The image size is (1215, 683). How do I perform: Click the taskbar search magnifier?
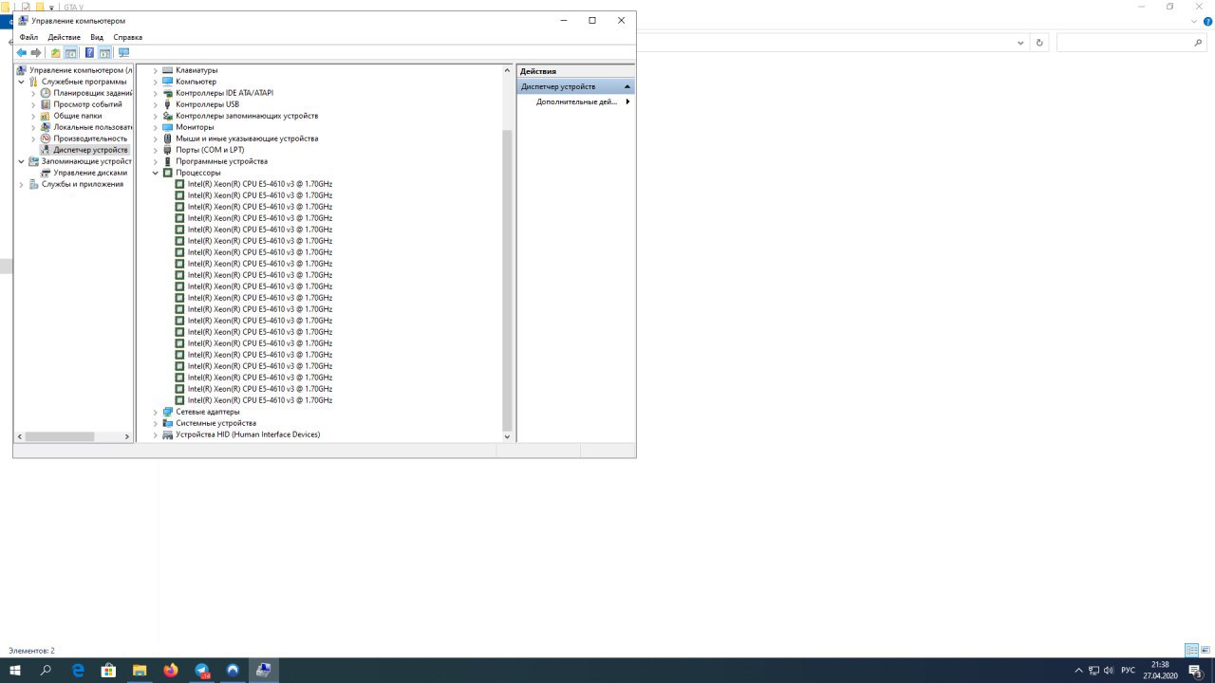click(46, 670)
